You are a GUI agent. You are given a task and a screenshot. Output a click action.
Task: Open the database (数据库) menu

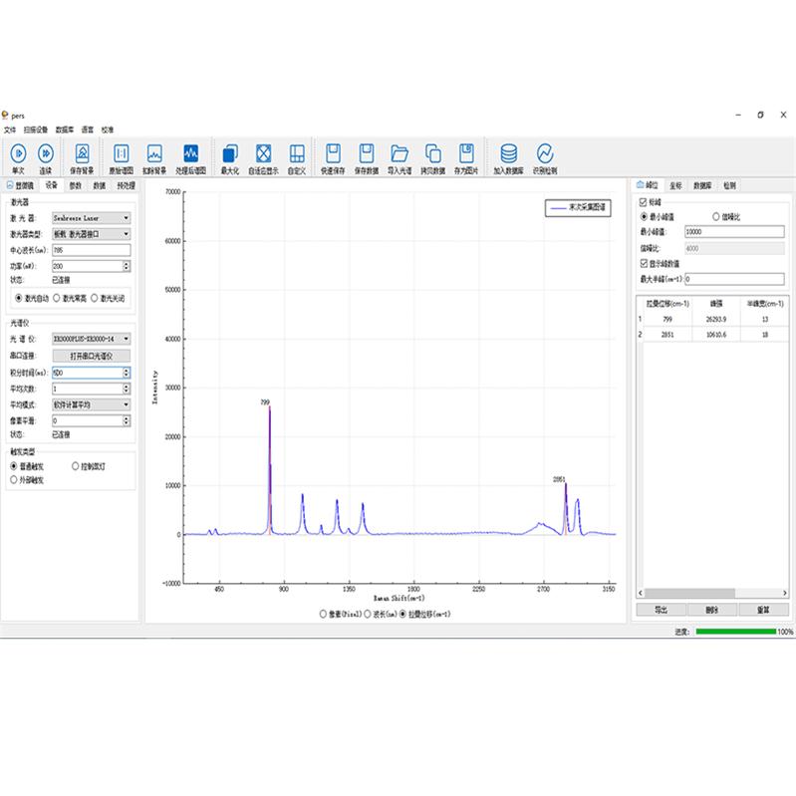[66, 130]
